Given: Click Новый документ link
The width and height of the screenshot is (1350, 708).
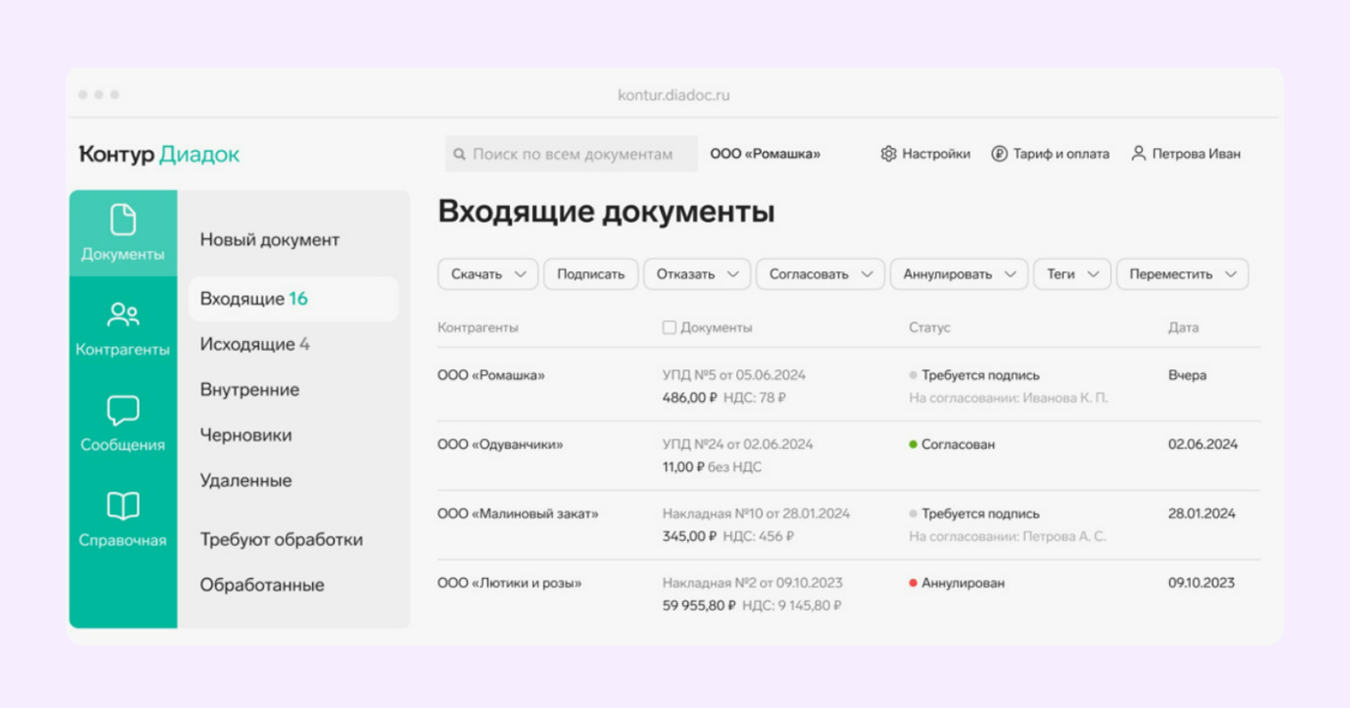Looking at the screenshot, I should coord(270,240).
